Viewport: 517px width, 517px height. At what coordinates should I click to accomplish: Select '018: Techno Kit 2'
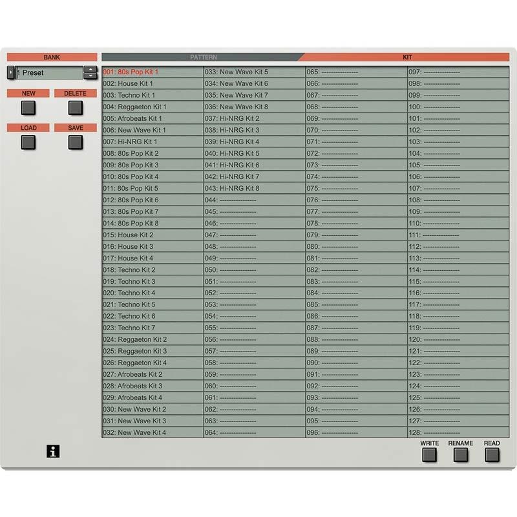pos(153,269)
